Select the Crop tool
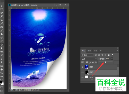The image size is (129, 94). [2, 20]
